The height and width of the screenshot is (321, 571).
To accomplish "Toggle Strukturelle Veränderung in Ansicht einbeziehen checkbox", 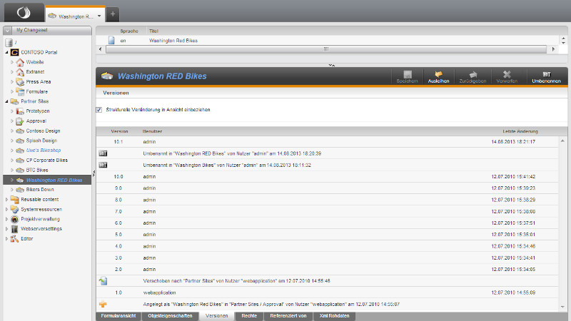I will tap(99, 110).
